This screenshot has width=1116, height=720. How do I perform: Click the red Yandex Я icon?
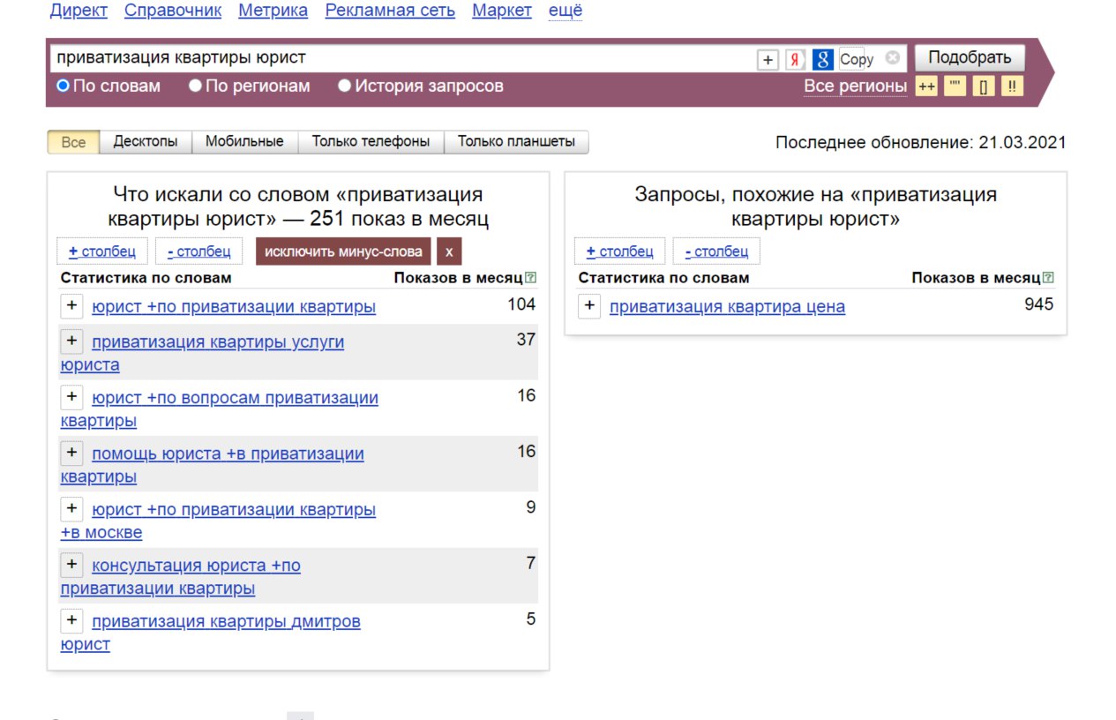(795, 59)
